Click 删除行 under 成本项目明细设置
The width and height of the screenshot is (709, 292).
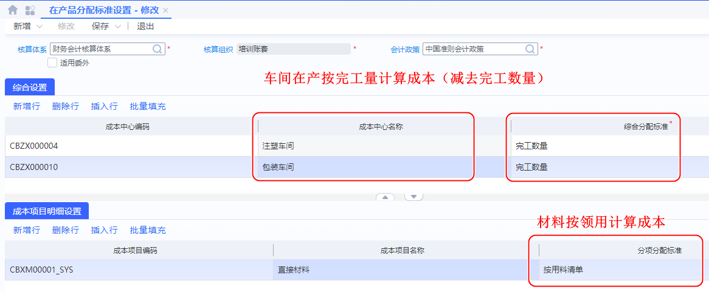66,230
